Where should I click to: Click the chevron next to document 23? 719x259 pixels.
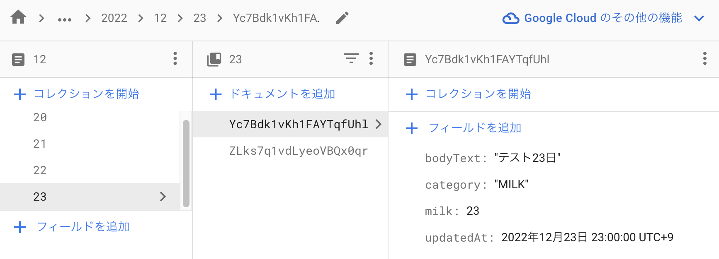click(163, 197)
